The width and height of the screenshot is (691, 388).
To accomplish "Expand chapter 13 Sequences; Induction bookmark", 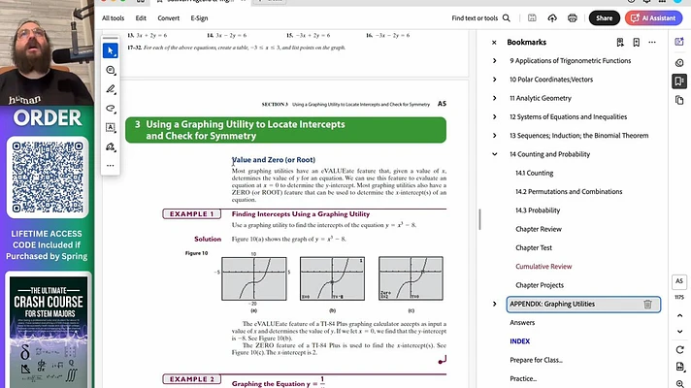I will (x=494, y=136).
